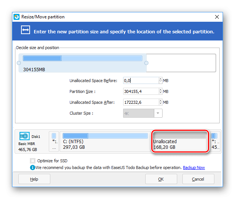This screenshot has height=199, width=235.
Task: Click the left resize handle of partition bar
Action: 19,63
